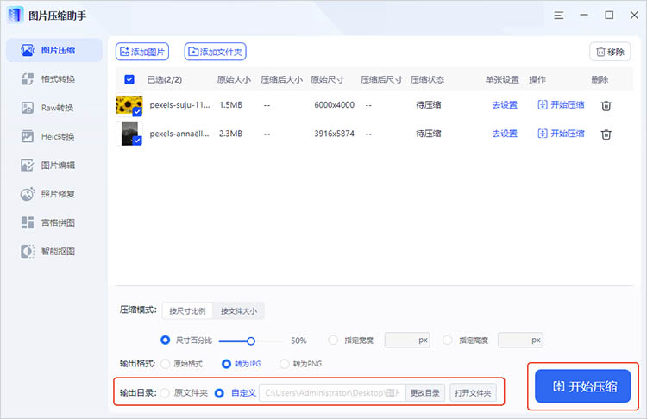This screenshot has height=419, width=647.
Task: Open the 宫格拼图 sidebar section
Action: 54,222
